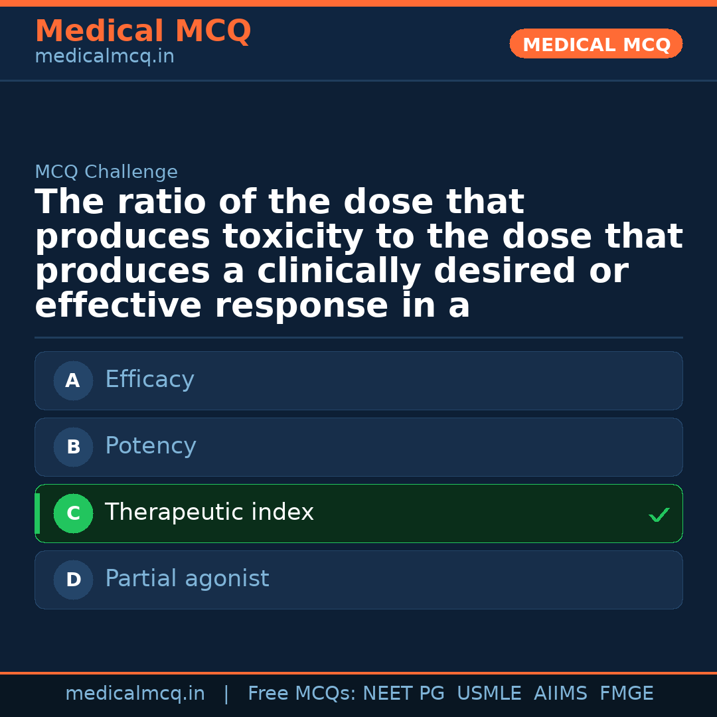
Task: Select the Efficacy answer text
Action: (149, 380)
